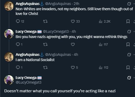Image resolution: width=135 pixels, height=97 pixels.
Task: Bookmark Lucy Omega's 'rethink things' tweet
Action: click(128, 44)
